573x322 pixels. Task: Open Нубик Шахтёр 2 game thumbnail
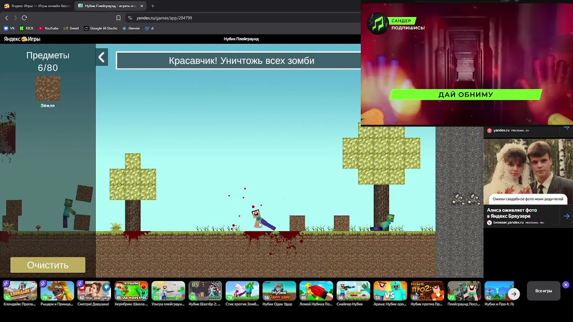click(205, 291)
